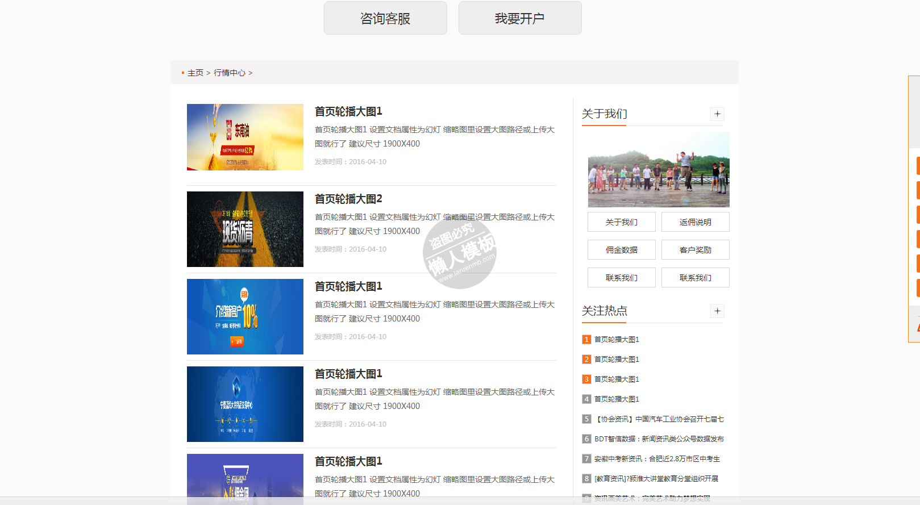
Task: Go to 主页 in breadcrumb
Action: pyautogui.click(x=195, y=73)
